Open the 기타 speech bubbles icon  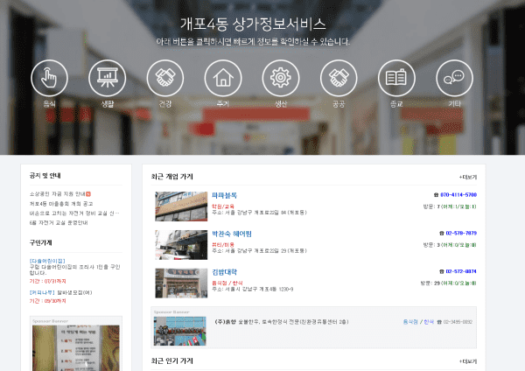(x=454, y=78)
